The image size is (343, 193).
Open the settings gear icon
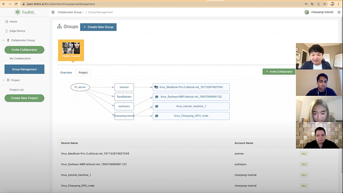pyautogui.click(x=339, y=12)
